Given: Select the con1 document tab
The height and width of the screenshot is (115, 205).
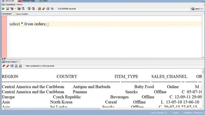Looking at the screenshot, I should 44,1.
